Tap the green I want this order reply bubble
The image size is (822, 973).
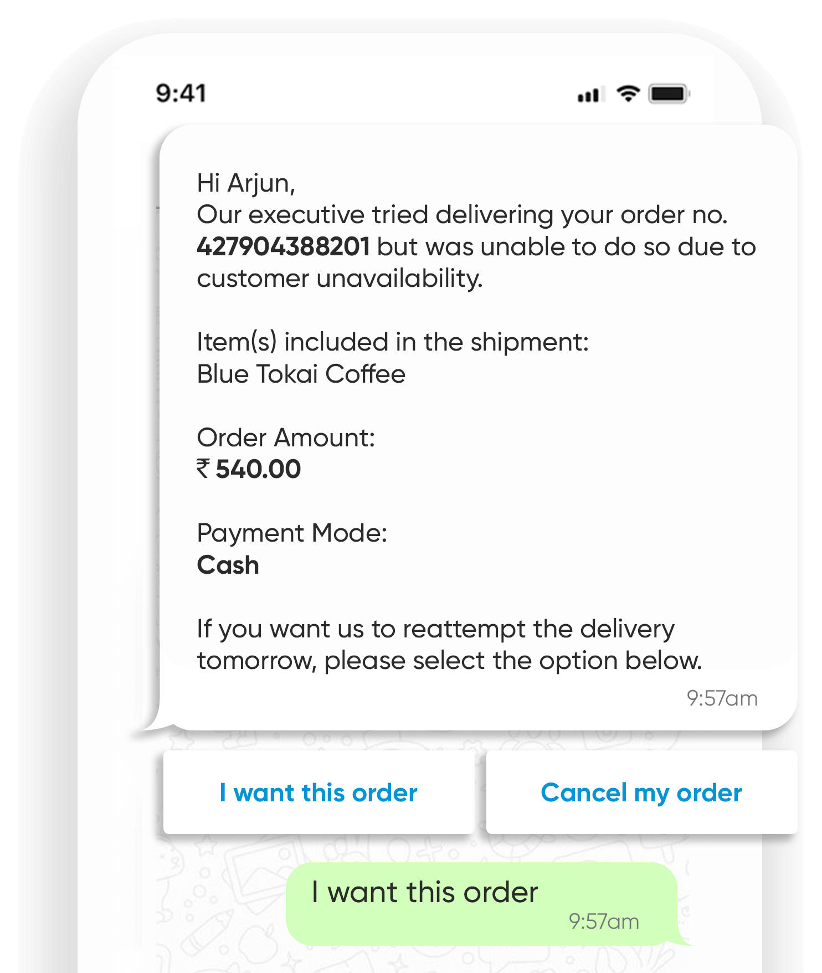(482, 904)
